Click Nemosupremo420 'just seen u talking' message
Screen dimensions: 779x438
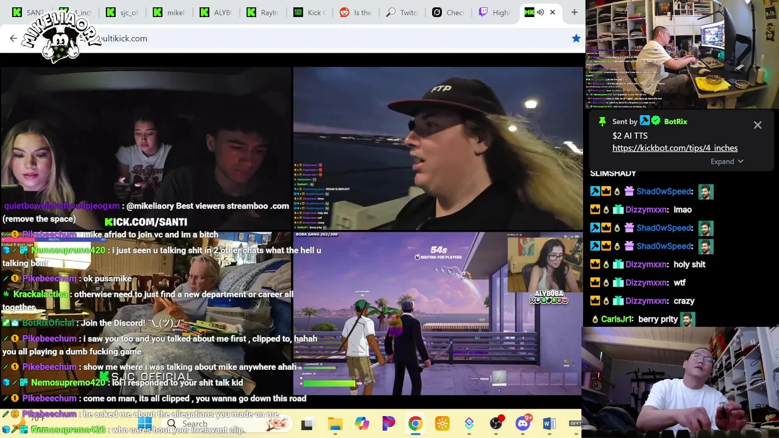(161, 257)
